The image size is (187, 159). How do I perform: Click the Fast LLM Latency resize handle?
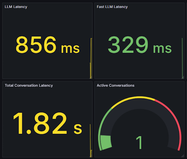click(x=183, y=77)
